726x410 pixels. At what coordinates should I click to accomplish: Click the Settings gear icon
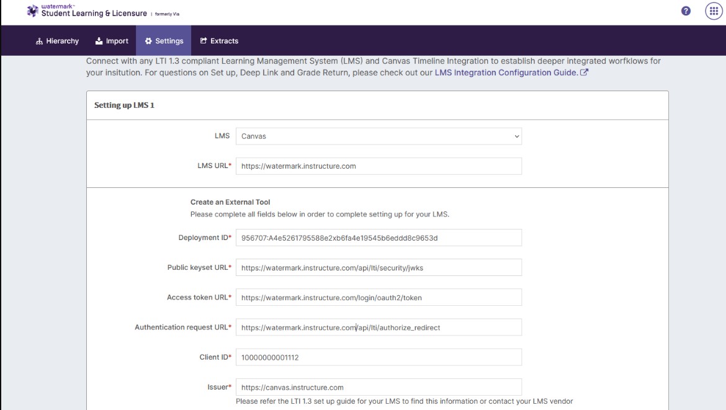tap(148, 40)
